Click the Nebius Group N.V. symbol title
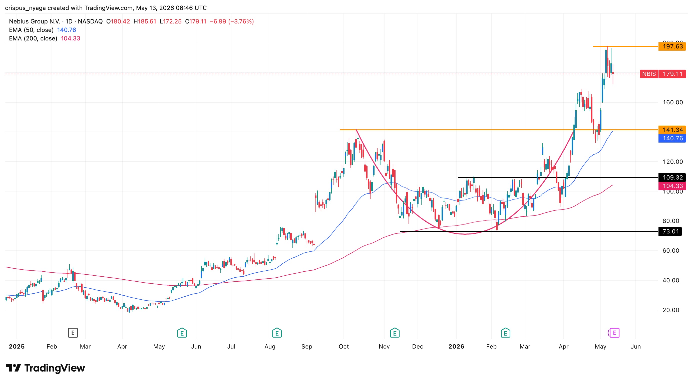This screenshot has height=383, width=693. pyautogui.click(x=35, y=21)
